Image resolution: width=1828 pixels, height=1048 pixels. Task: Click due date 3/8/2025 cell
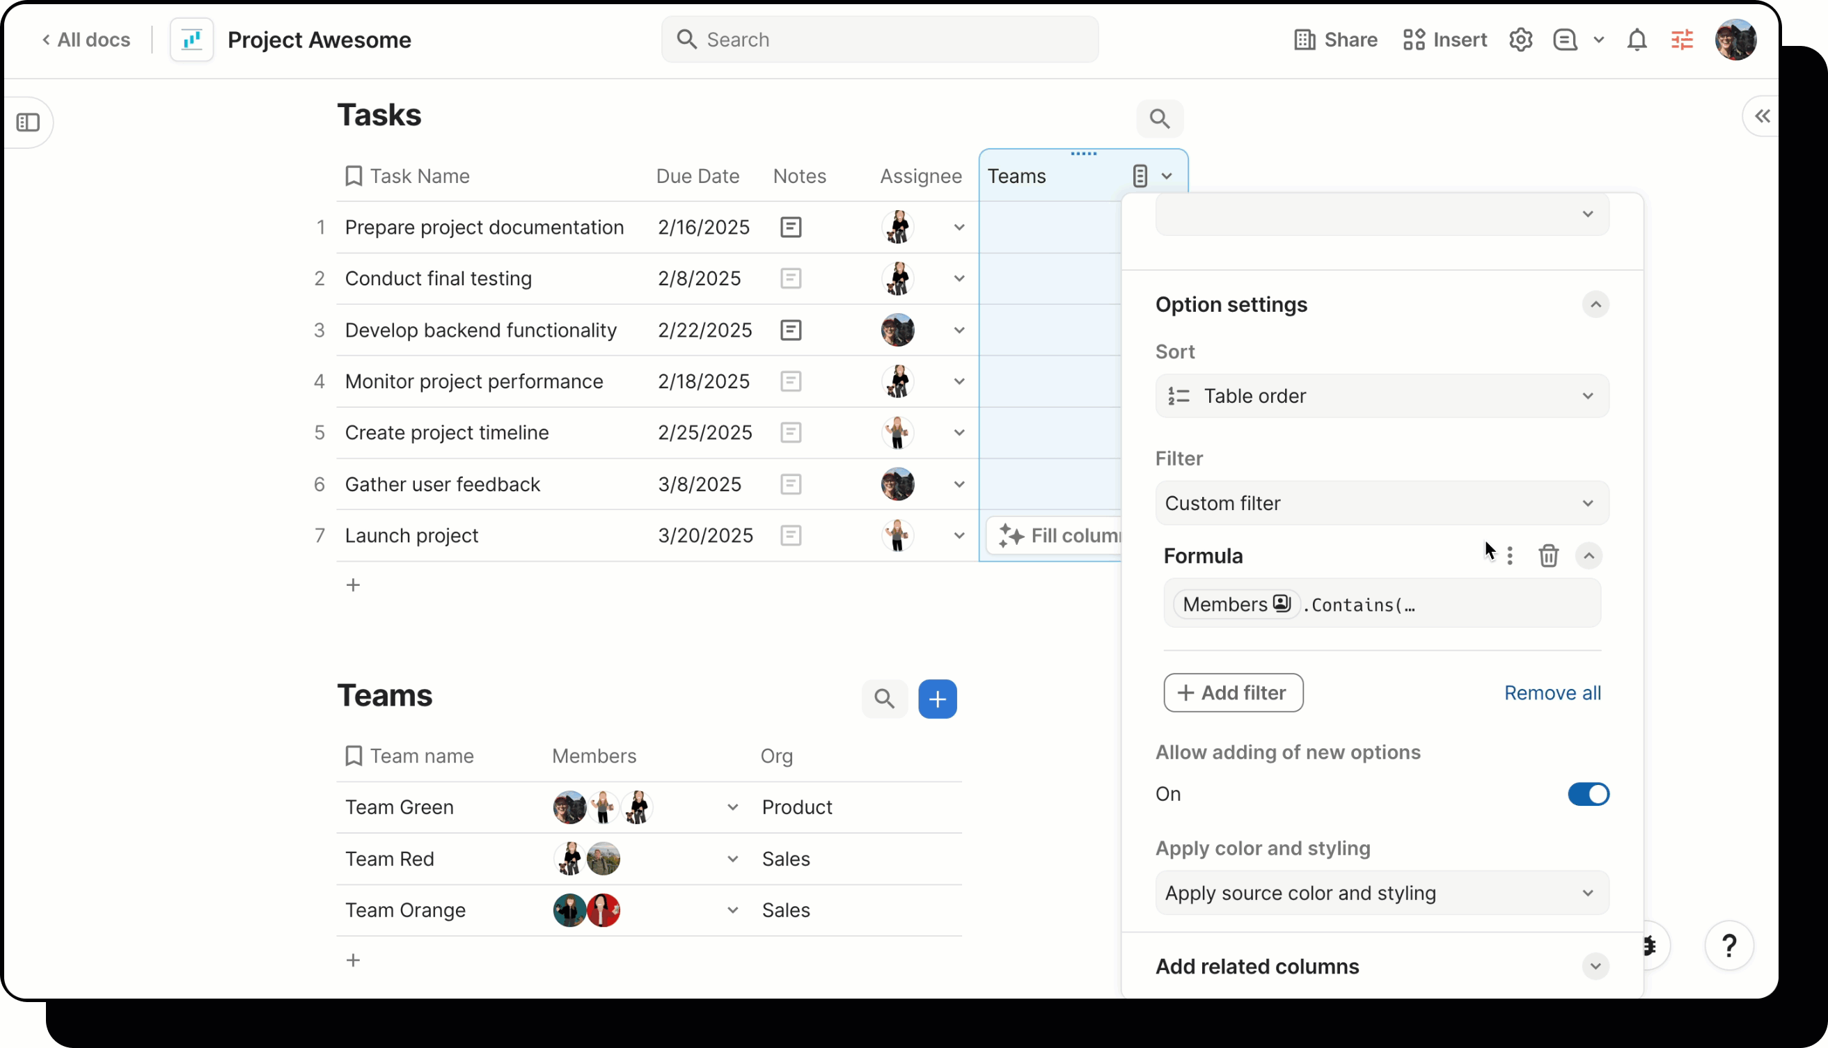(x=699, y=484)
